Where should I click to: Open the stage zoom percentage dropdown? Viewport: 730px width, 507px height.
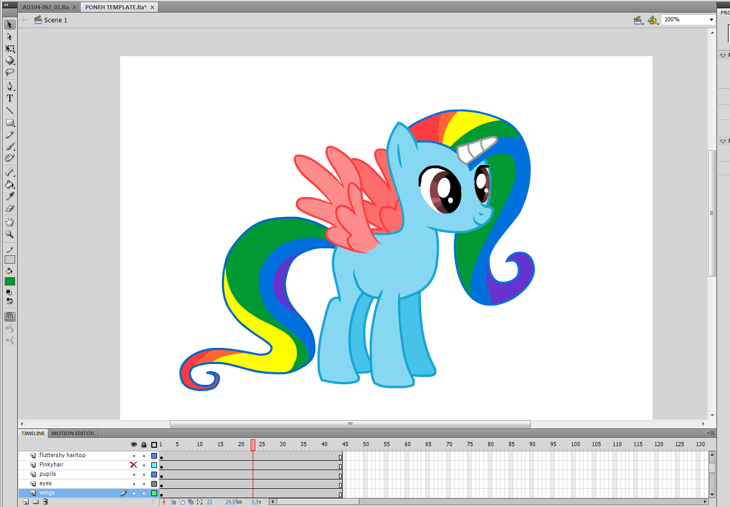(x=711, y=20)
